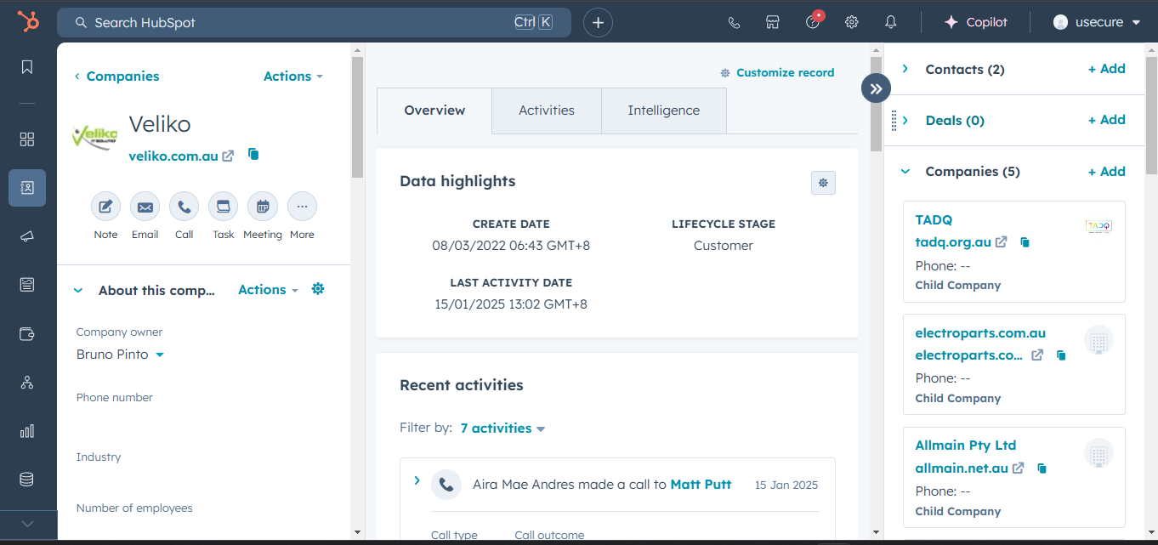Switch to the Intelligence tab
The width and height of the screenshot is (1158, 545).
664,111
